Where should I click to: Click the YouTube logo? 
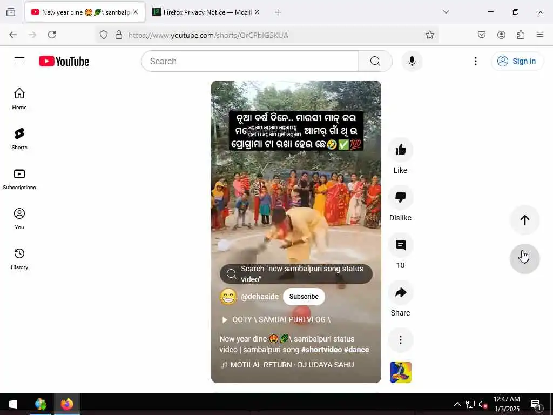pyautogui.click(x=64, y=61)
